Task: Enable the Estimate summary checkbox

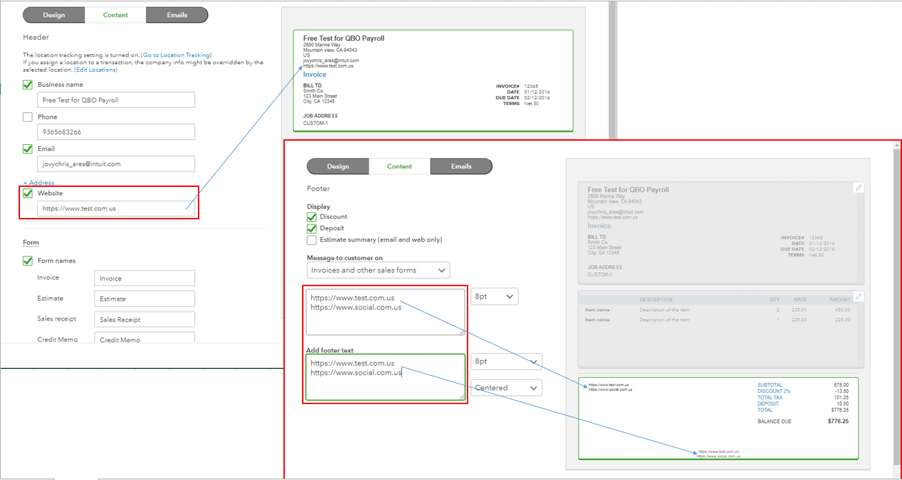Action: (312, 240)
